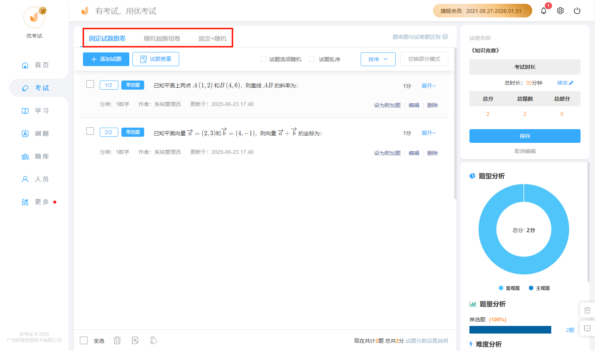Click 单选题 badge on question 1/2
Screen dimensions: 595x351
(x=133, y=85)
